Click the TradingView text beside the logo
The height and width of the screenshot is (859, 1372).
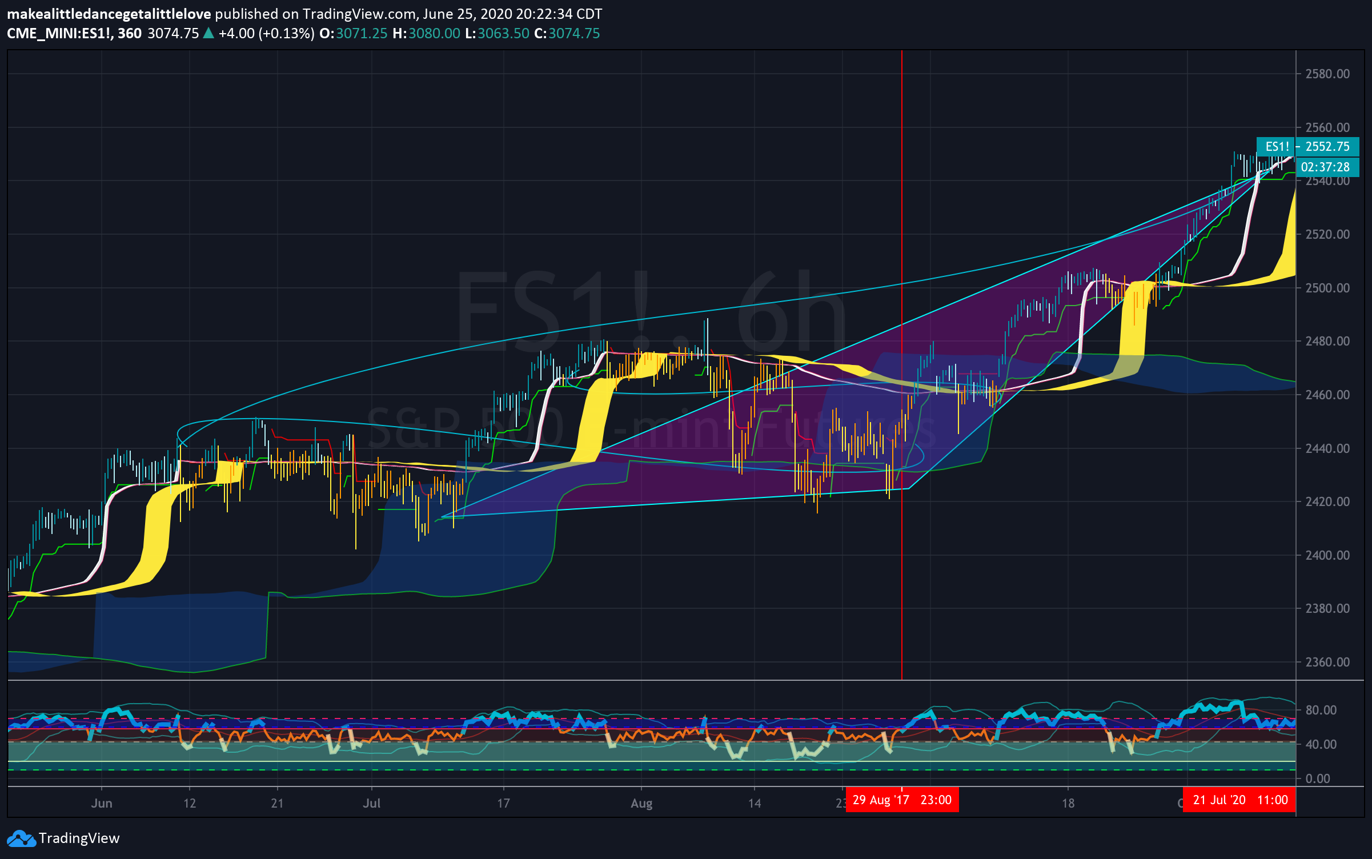click(79, 838)
